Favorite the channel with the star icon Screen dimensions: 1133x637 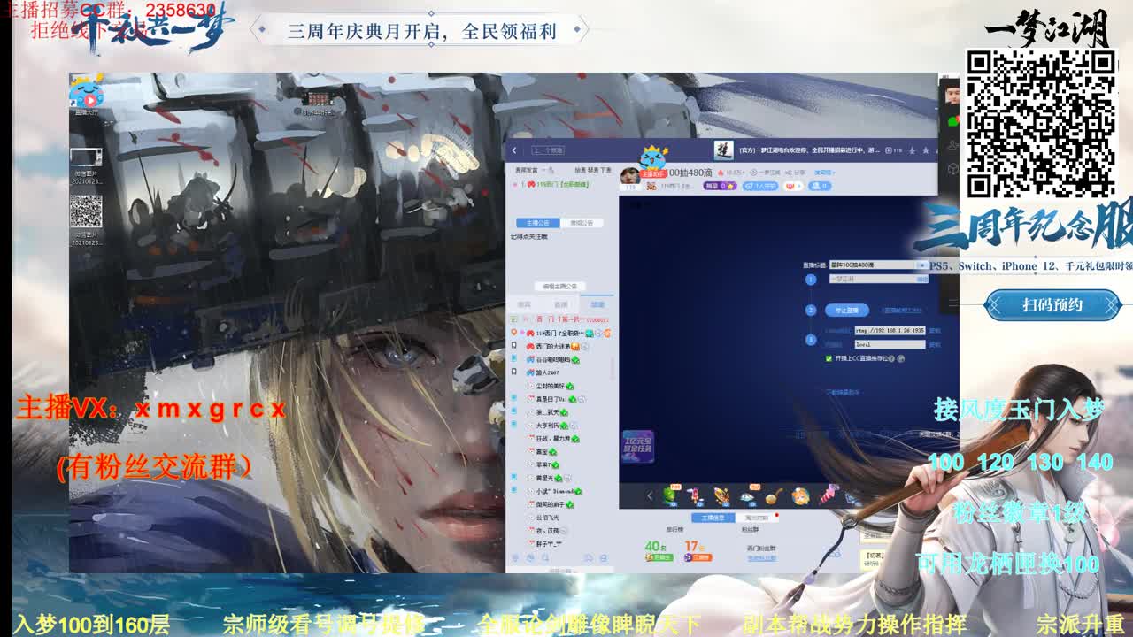(926, 150)
